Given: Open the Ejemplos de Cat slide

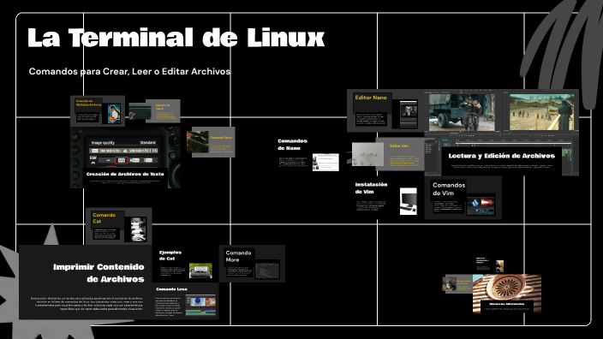Looking at the screenshot, I should (185, 264).
